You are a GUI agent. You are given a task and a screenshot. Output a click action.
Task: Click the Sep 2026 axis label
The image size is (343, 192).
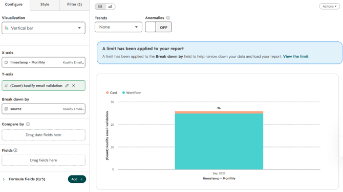point(219,173)
